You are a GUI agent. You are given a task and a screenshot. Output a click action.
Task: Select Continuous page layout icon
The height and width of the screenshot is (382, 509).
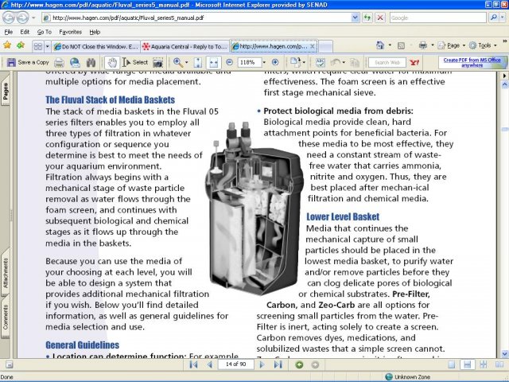click(x=467, y=364)
